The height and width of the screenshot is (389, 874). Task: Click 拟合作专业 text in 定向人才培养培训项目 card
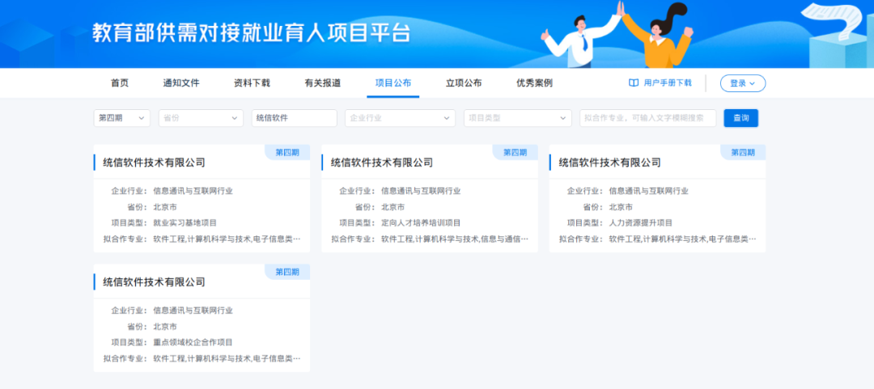454,239
